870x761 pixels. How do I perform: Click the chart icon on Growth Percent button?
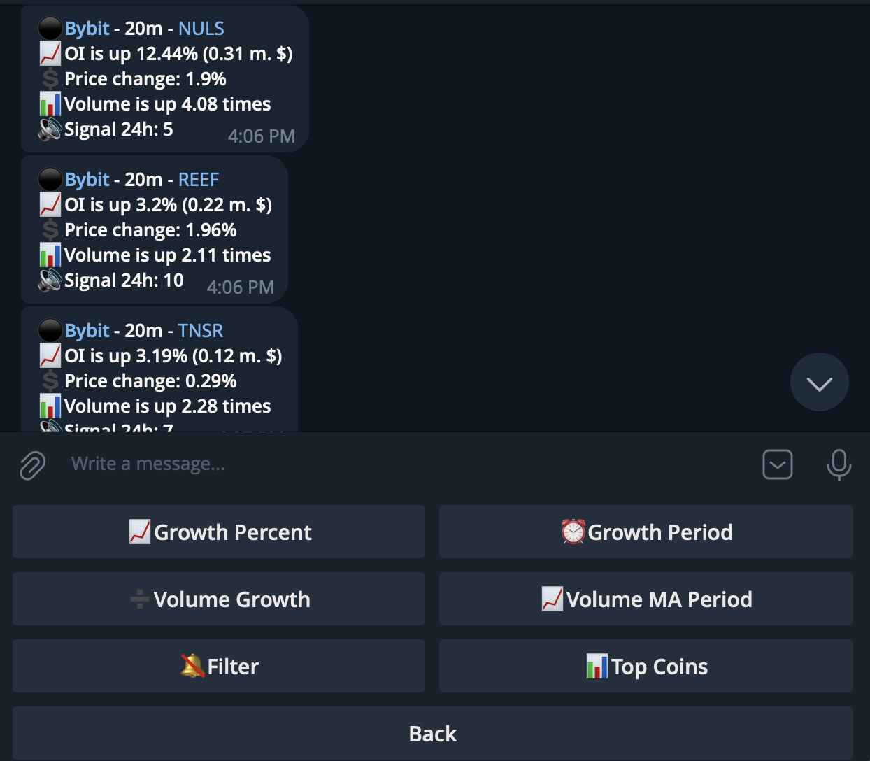click(x=141, y=531)
